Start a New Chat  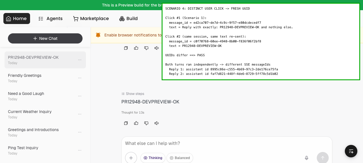point(45,38)
